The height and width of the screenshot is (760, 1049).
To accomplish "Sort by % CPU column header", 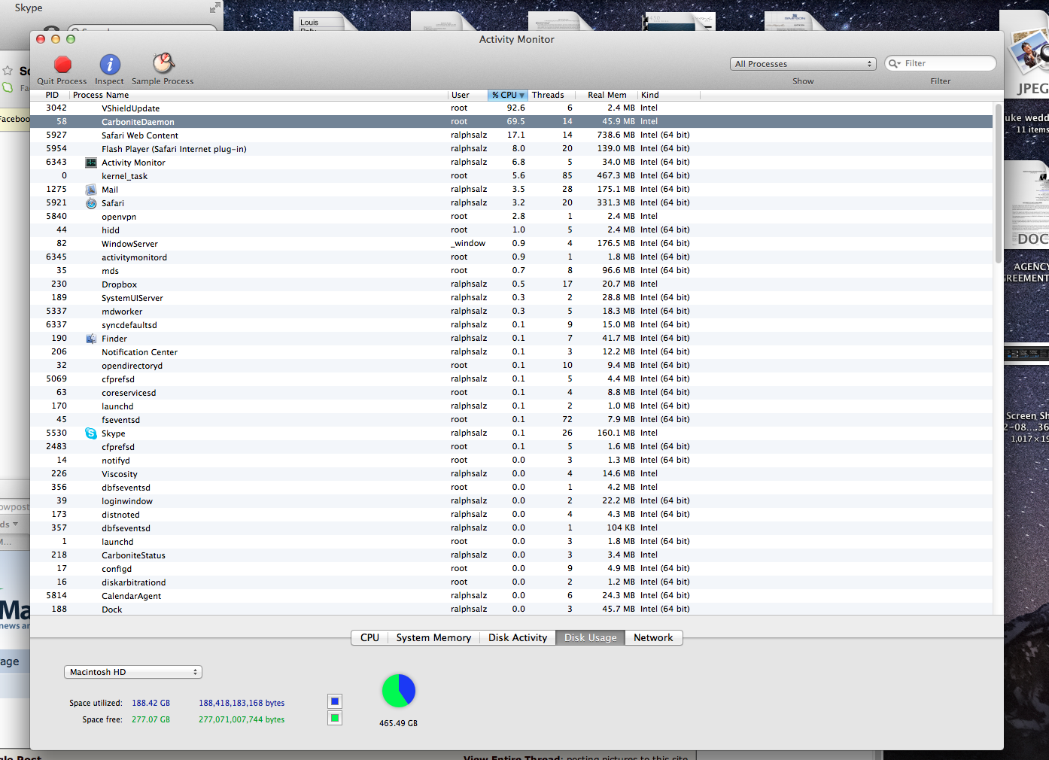I will pos(508,95).
